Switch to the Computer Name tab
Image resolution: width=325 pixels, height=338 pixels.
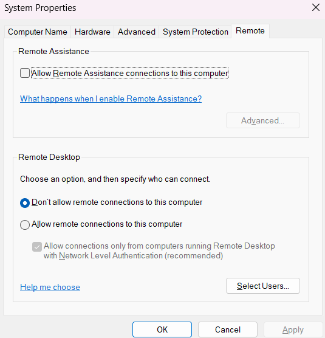click(x=38, y=32)
